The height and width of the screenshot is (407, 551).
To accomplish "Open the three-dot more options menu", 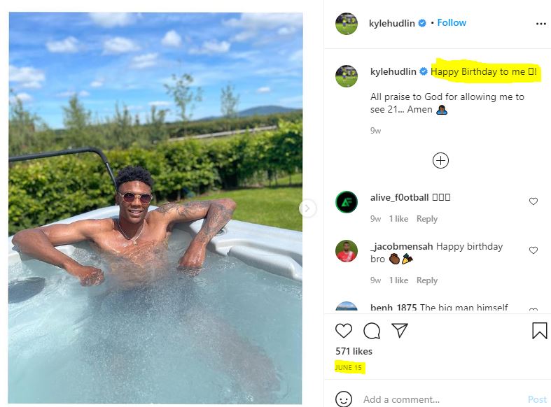I will (x=540, y=24).
